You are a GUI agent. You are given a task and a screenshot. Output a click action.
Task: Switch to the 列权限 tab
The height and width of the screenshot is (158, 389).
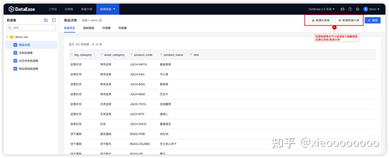123,28
